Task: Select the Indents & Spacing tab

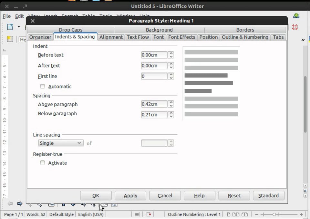Action: coord(75,37)
